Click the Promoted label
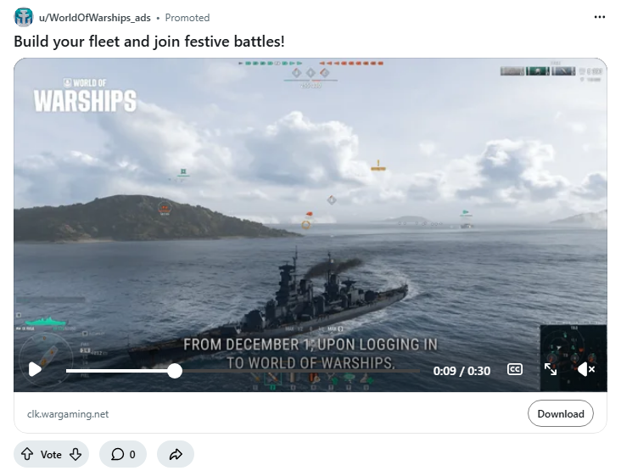This screenshot has height=471, width=621. 187,18
